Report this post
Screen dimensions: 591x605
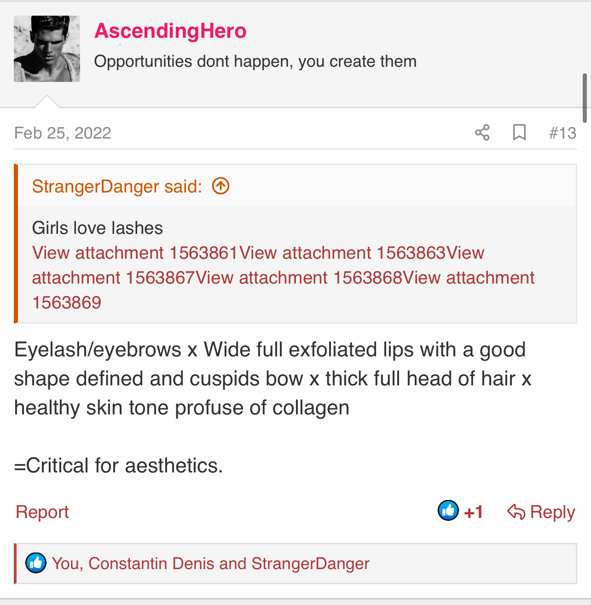click(42, 512)
